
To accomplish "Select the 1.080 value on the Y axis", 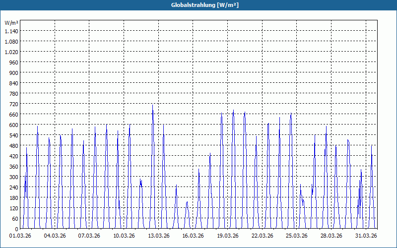I will point(11,42).
